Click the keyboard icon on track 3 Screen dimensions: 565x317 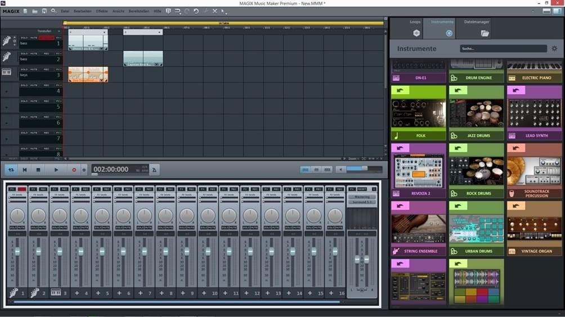coord(7,72)
